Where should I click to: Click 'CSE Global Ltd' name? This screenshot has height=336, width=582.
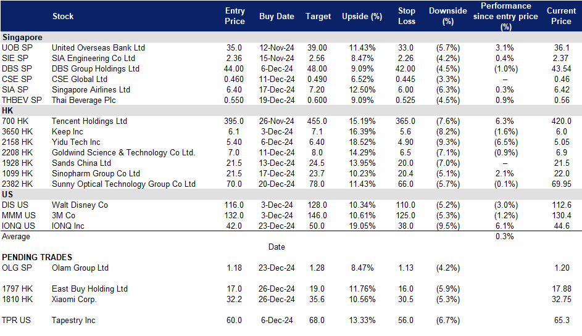click(x=80, y=79)
